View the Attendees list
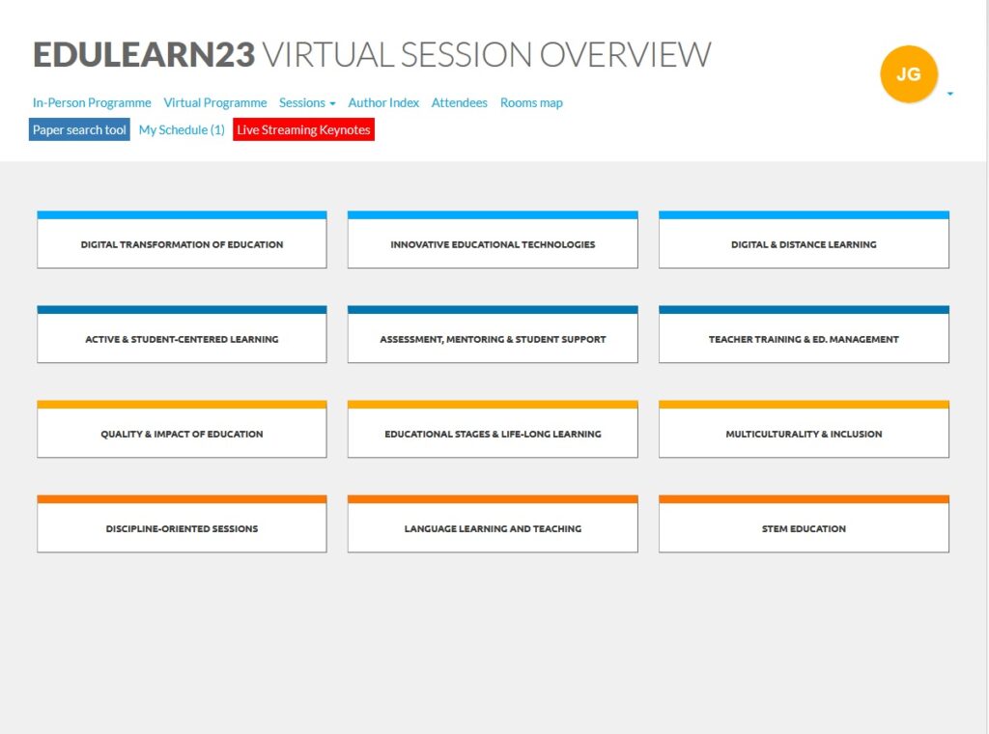This screenshot has height=734, width=989. 459,102
